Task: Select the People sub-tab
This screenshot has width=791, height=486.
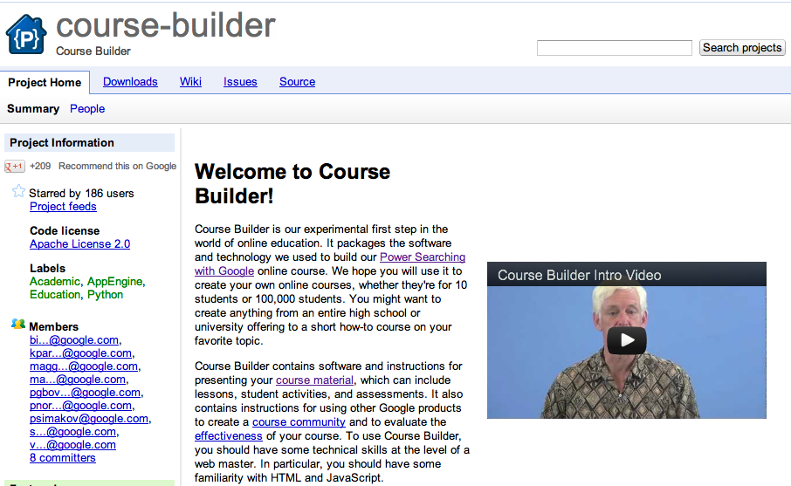Action: (87, 109)
